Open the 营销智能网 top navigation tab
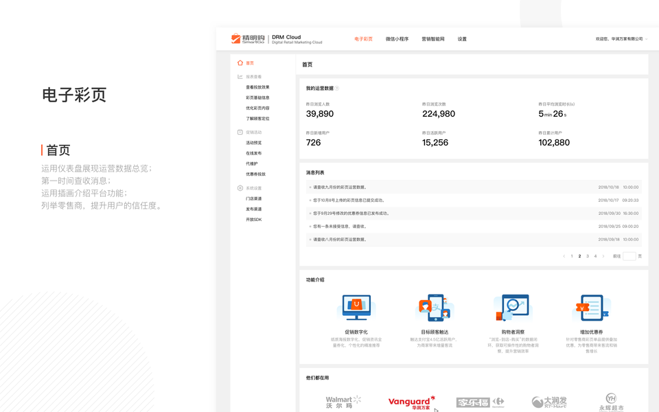This screenshot has height=412, width=659. point(433,39)
